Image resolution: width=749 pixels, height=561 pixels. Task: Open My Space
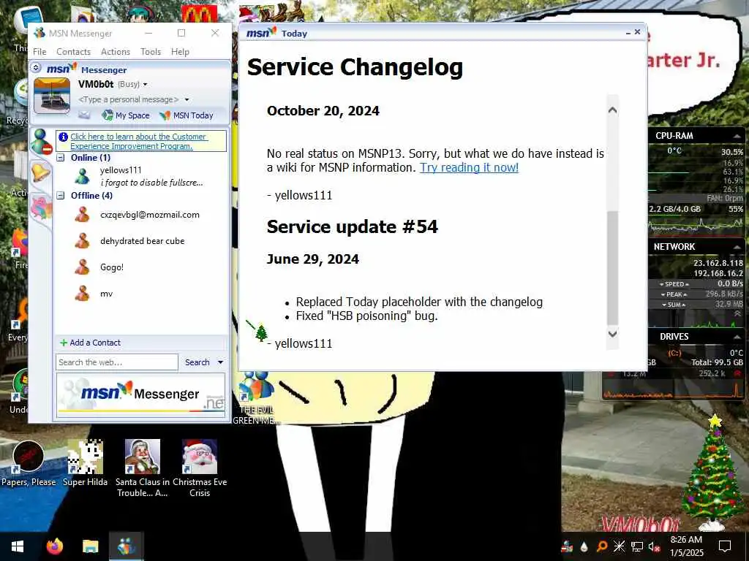pyautogui.click(x=126, y=115)
